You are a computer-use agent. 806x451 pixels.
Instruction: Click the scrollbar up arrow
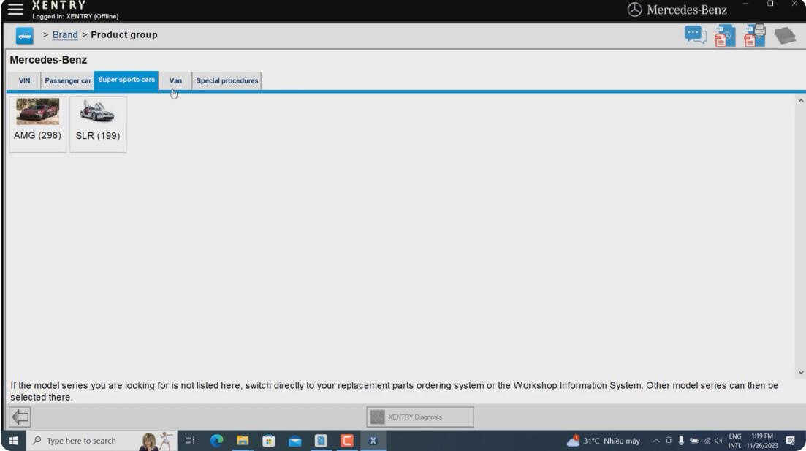(800, 101)
